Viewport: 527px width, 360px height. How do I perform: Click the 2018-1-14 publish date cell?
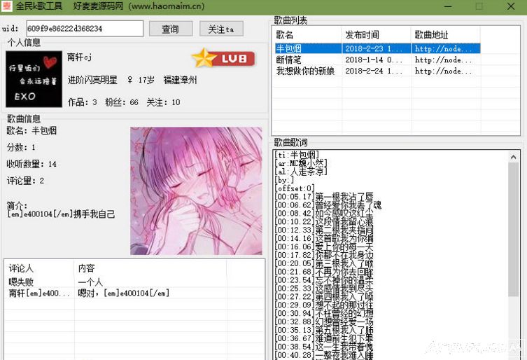374,60
